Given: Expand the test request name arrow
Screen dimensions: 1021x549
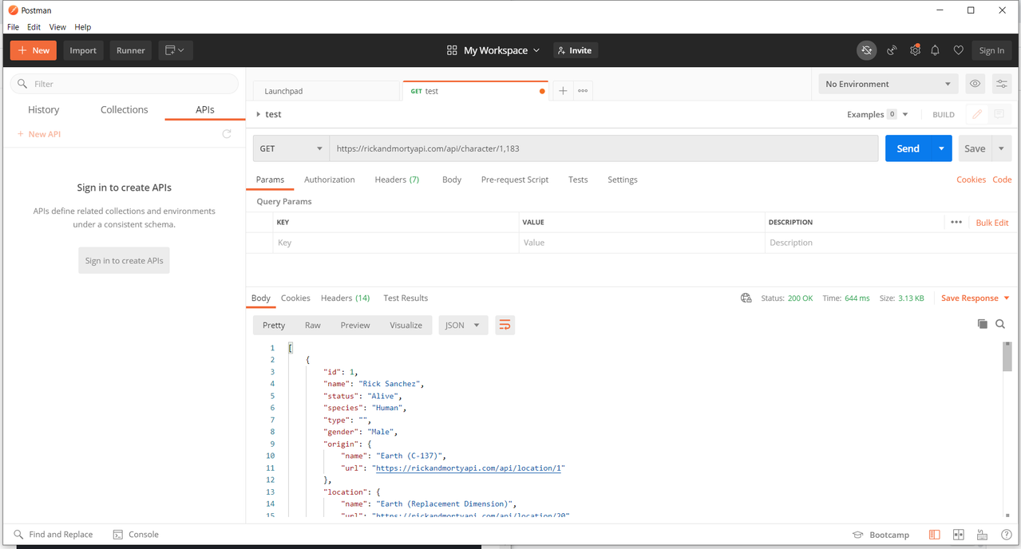Looking at the screenshot, I should [x=258, y=114].
